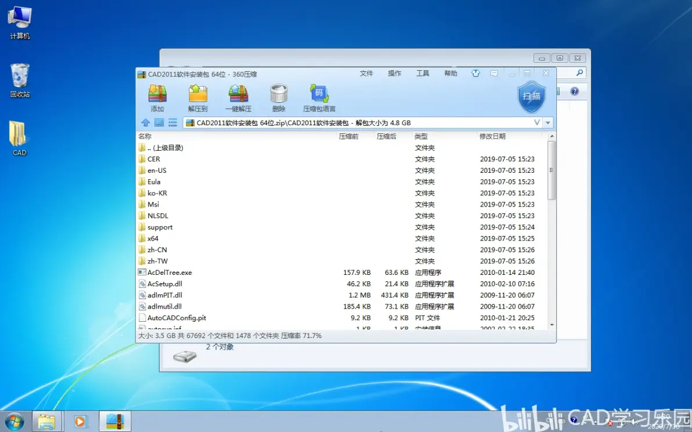This screenshot has width=692, height=432.
Task: Click the drive icon in background window
Action: coord(185,356)
